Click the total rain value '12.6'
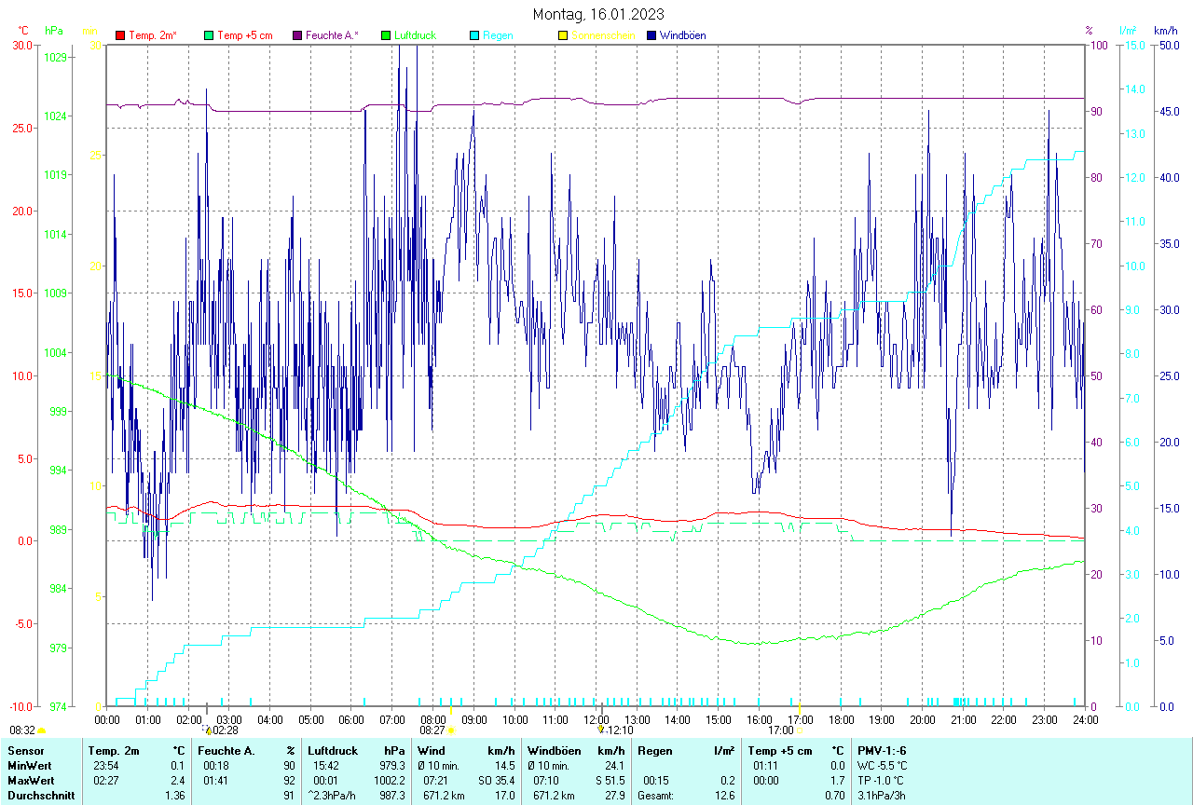Image resolution: width=1193 pixels, height=805 pixels. point(724,796)
